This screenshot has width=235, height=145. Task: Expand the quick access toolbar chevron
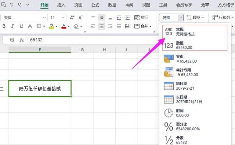coord(28,5)
